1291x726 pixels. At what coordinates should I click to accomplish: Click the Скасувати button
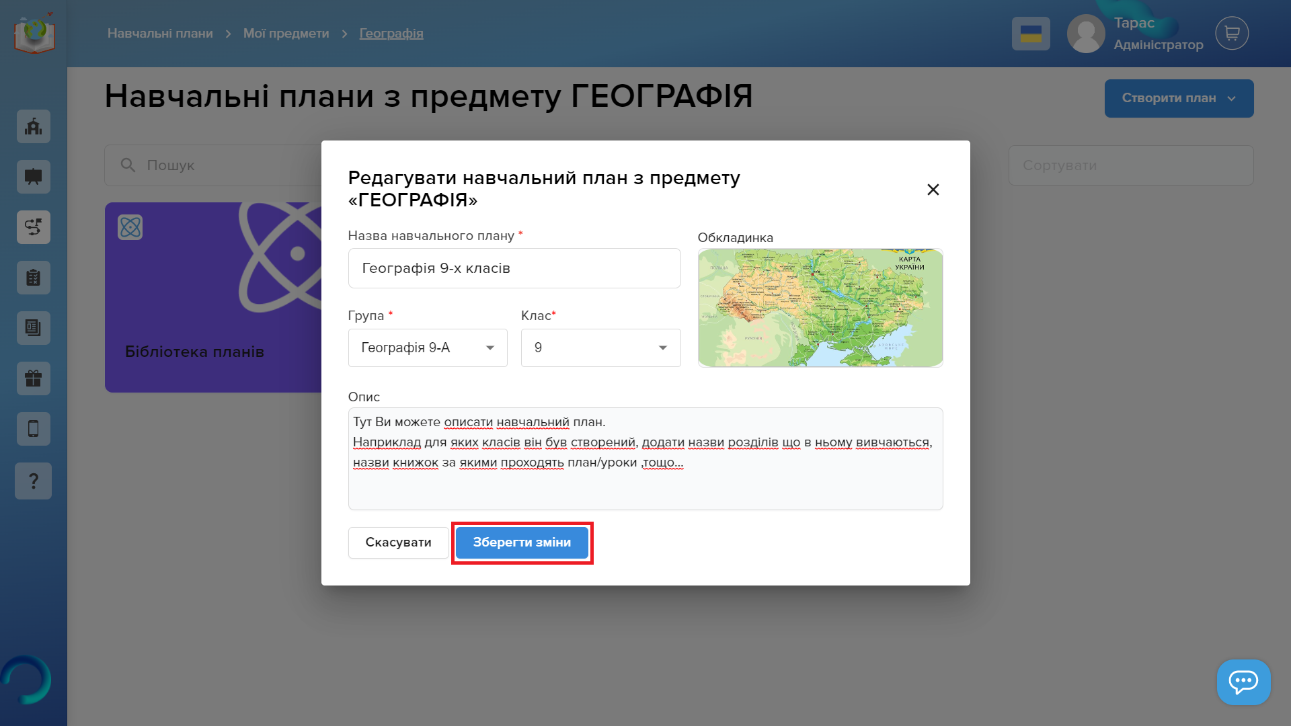coord(398,542)
